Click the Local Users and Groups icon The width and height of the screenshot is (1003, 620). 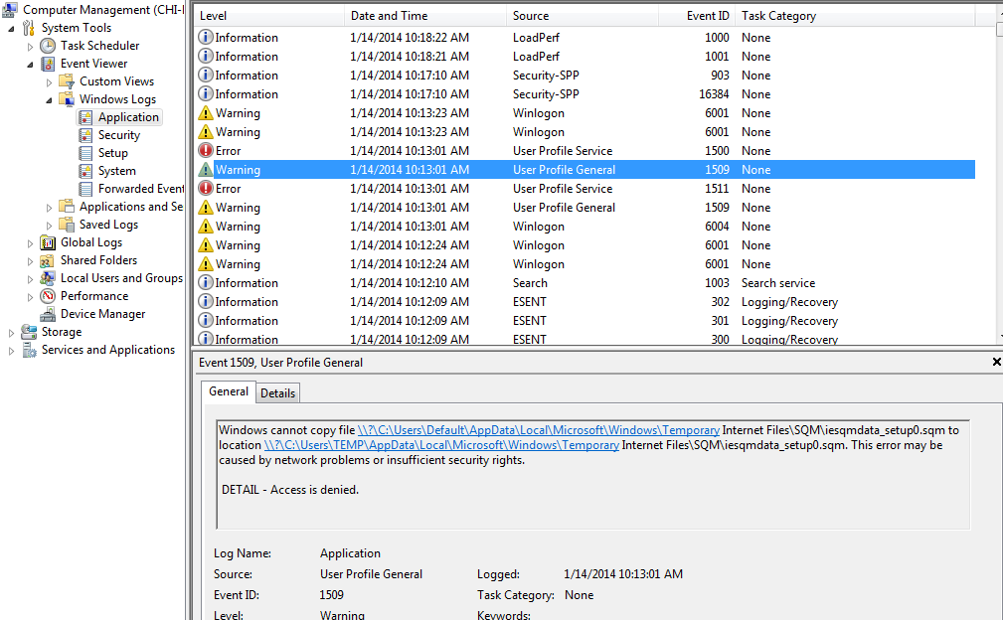(48, 278)
